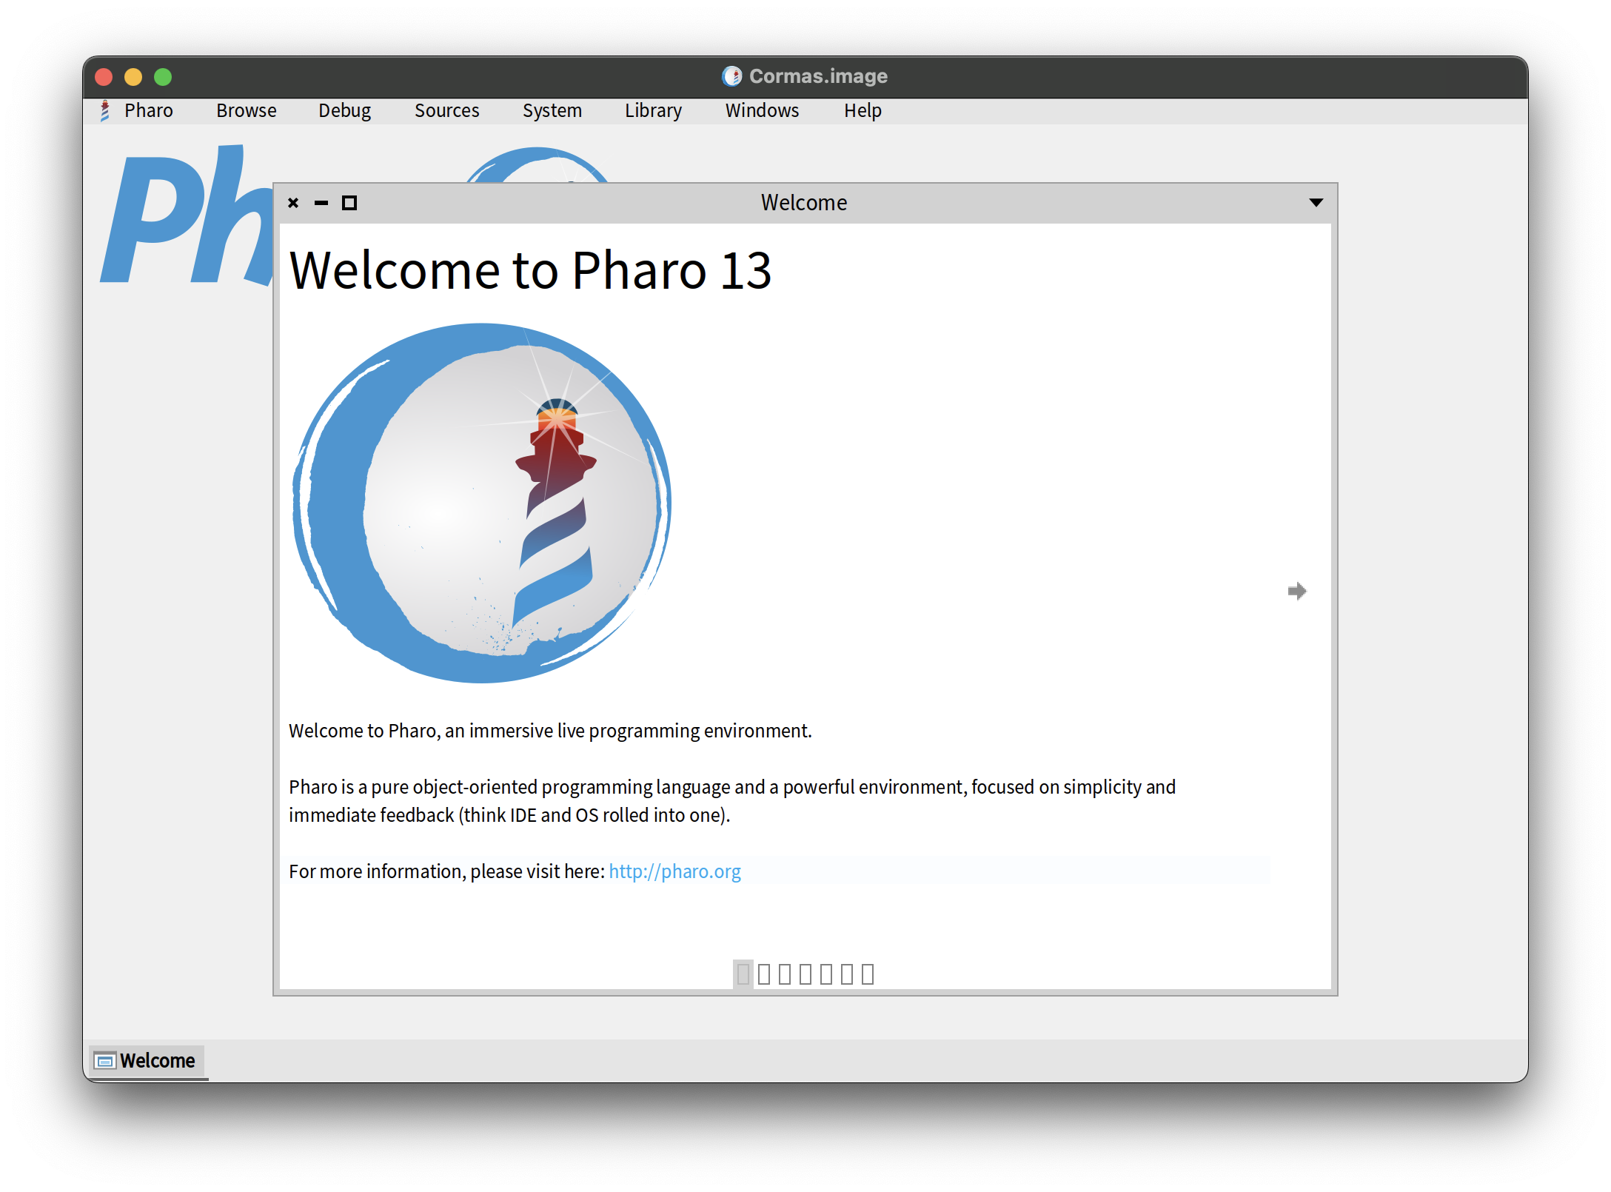
Task: Follow the http://pharo.org link
Action: pyautogui.click(x=674, y=871)
